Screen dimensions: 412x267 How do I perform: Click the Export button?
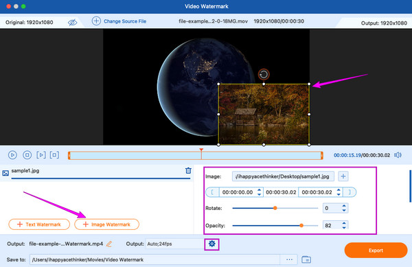[376, 251]
